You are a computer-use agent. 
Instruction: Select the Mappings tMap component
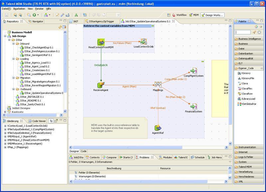(x=158, y=85)
